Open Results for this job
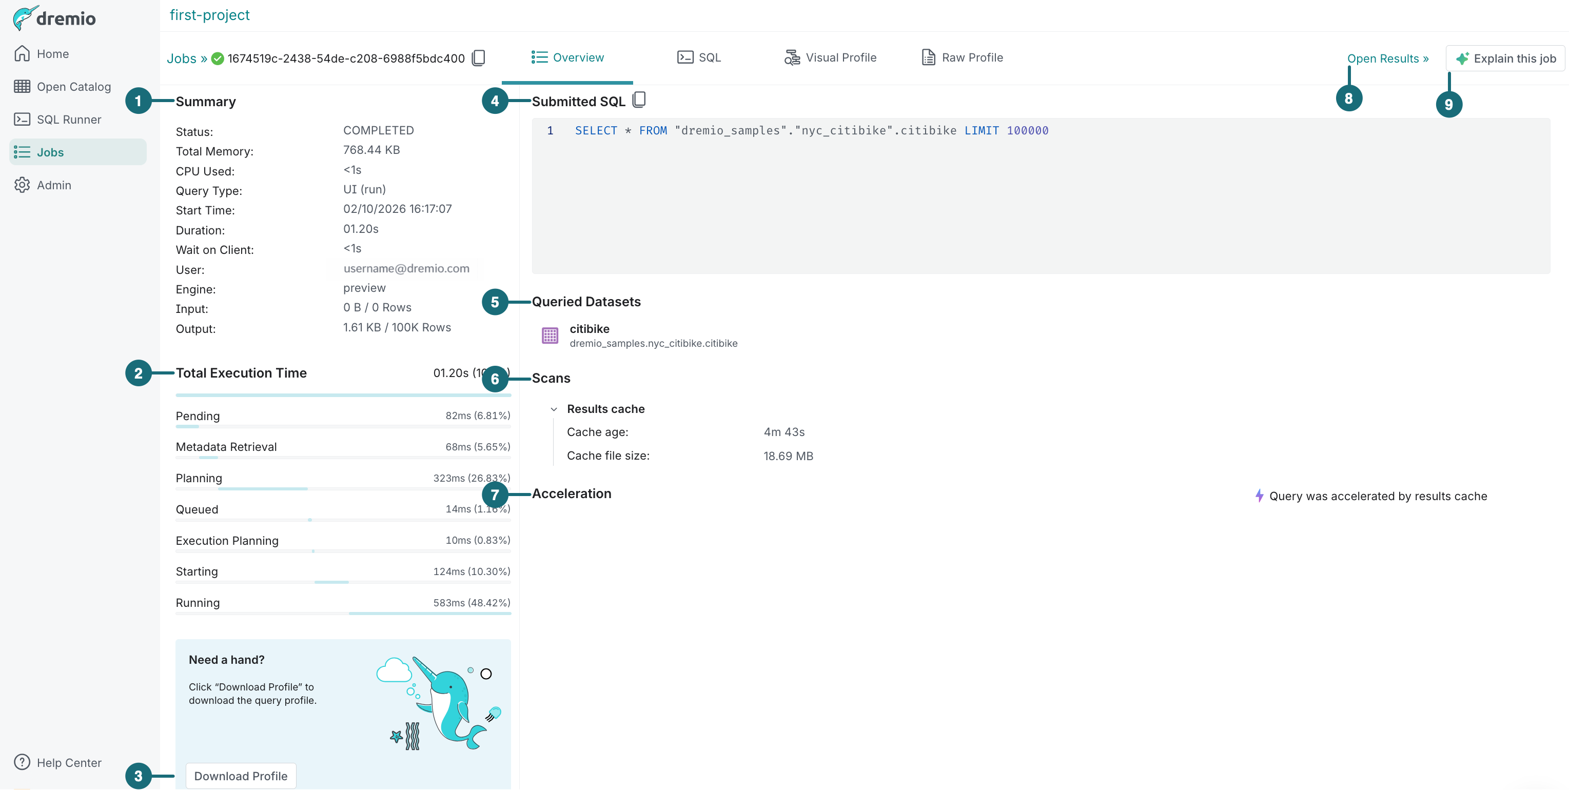Image resolution: width=1569 pixels, height=790 pixels. (x=1389, y=58)
